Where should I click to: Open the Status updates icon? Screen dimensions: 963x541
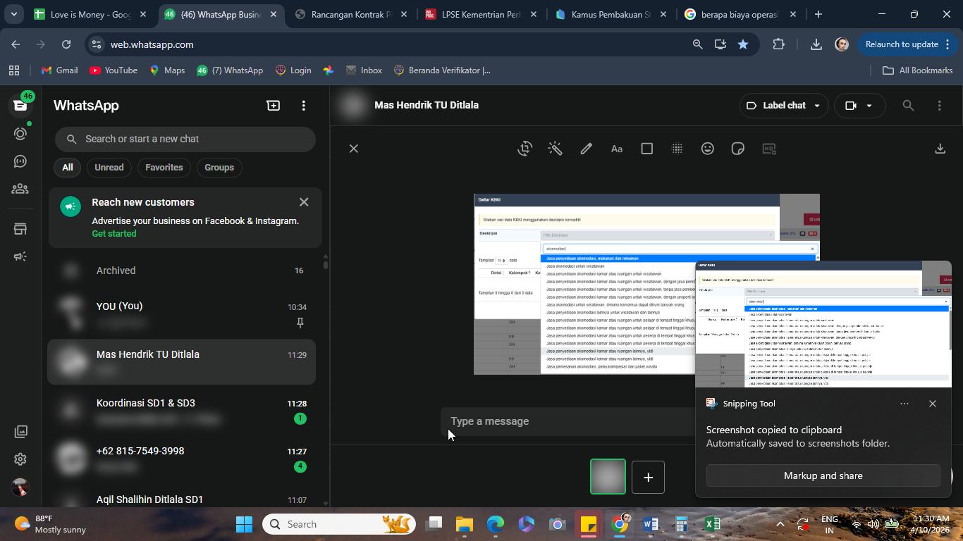coord(20,134)
